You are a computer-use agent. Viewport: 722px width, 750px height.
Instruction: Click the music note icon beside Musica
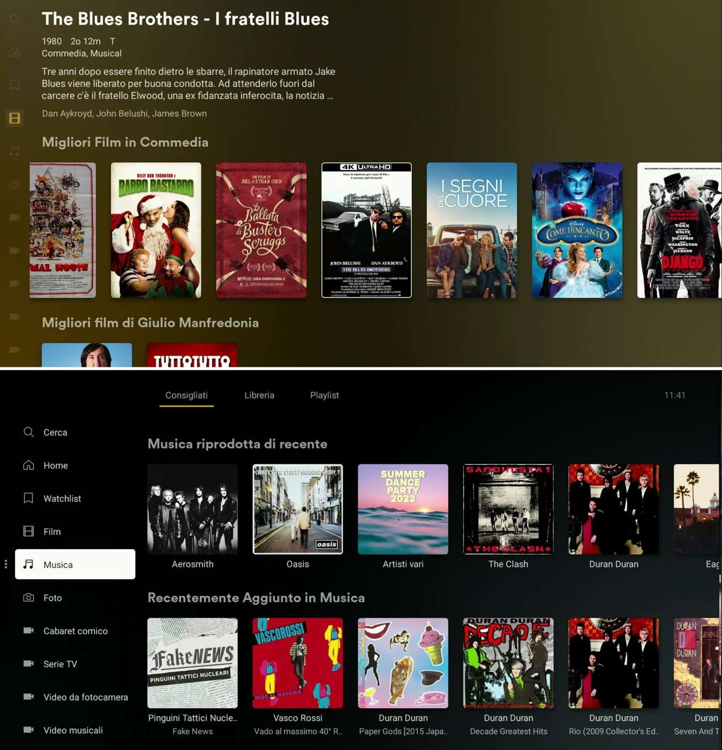click(29, 564)
